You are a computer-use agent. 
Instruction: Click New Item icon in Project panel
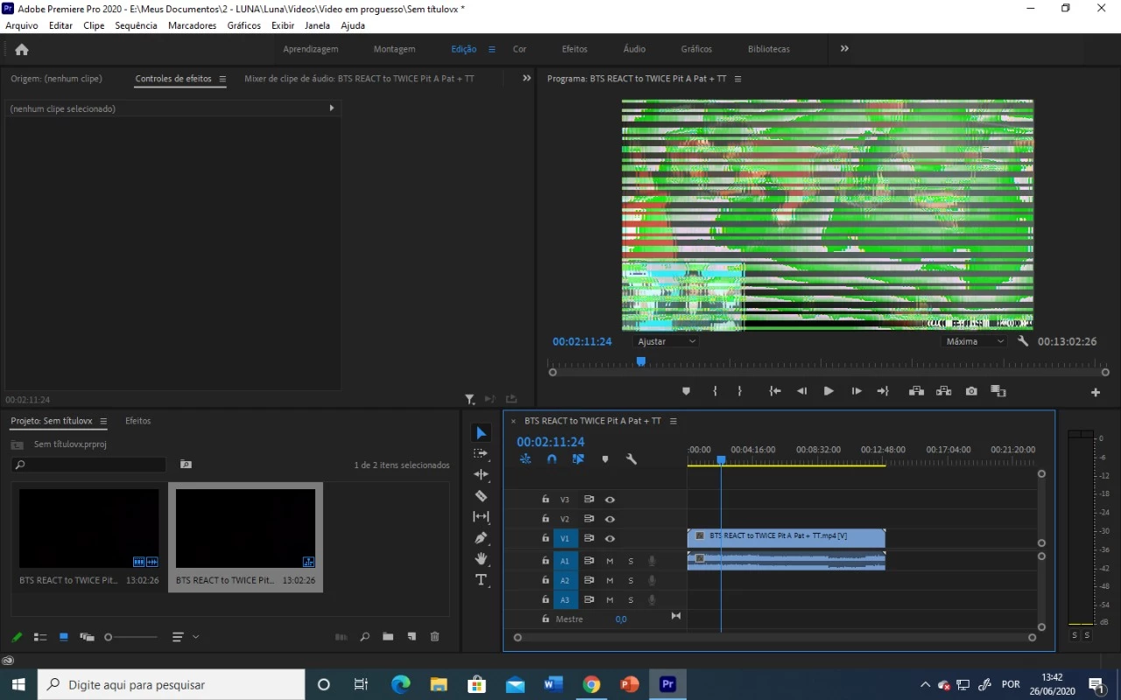tap(412, 637)
